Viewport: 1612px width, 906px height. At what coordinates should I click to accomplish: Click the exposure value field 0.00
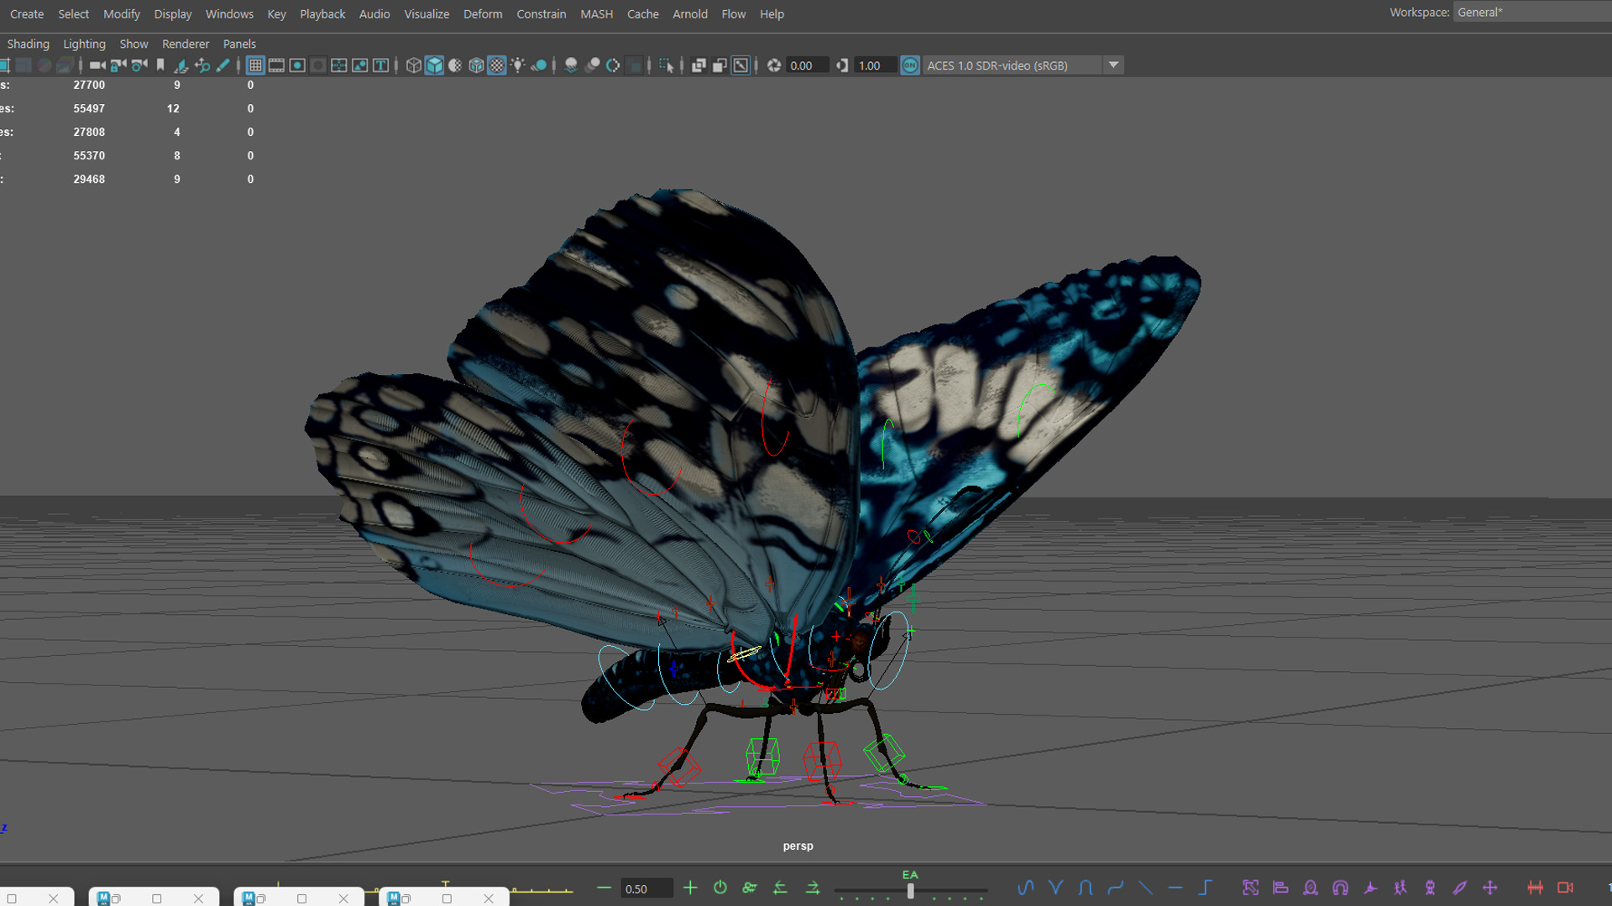click(807, 65)
